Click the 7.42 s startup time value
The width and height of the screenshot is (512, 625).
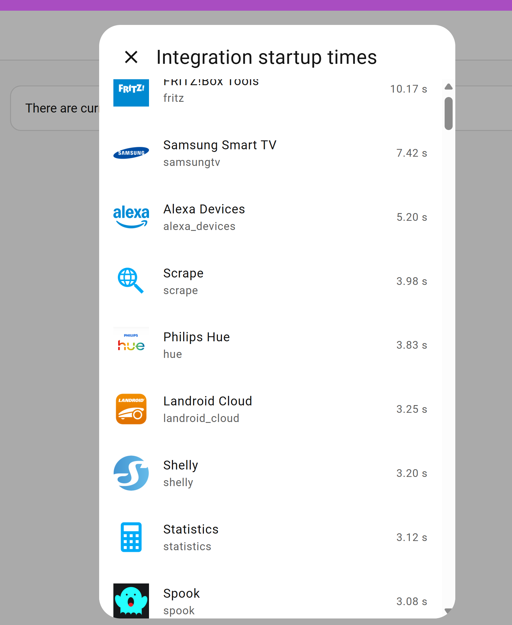412,153
